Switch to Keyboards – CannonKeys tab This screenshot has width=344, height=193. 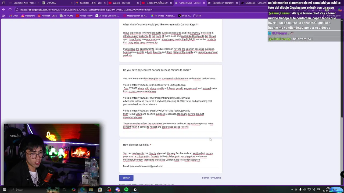253,3
